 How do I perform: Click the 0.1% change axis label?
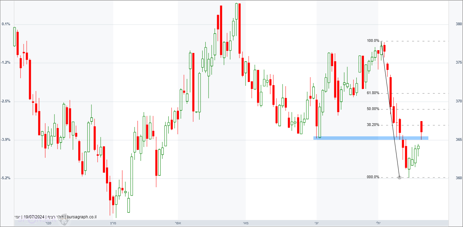point(6,24)
